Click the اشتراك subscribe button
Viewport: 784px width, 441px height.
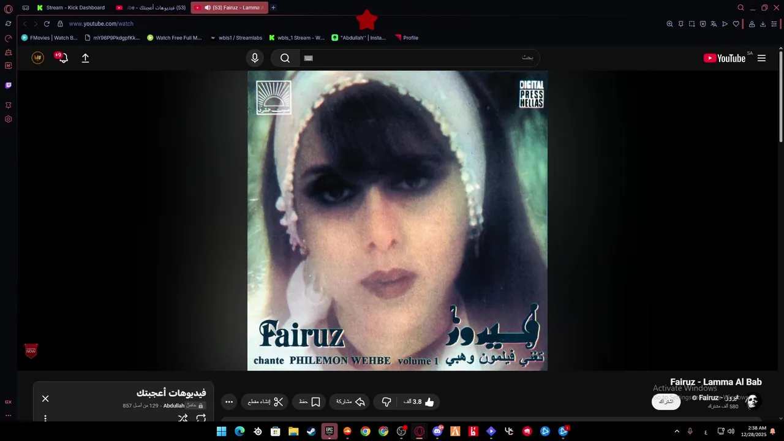pos(666,402)
